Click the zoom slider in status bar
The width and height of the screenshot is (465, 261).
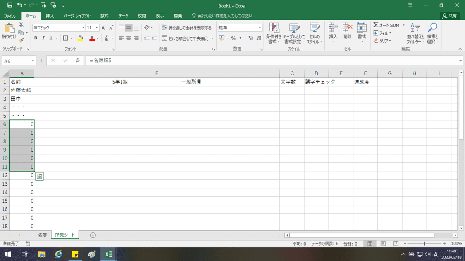[x=425, y=244]
